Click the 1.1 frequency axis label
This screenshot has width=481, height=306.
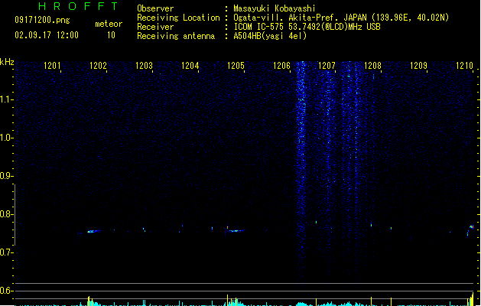click(6, 99)
